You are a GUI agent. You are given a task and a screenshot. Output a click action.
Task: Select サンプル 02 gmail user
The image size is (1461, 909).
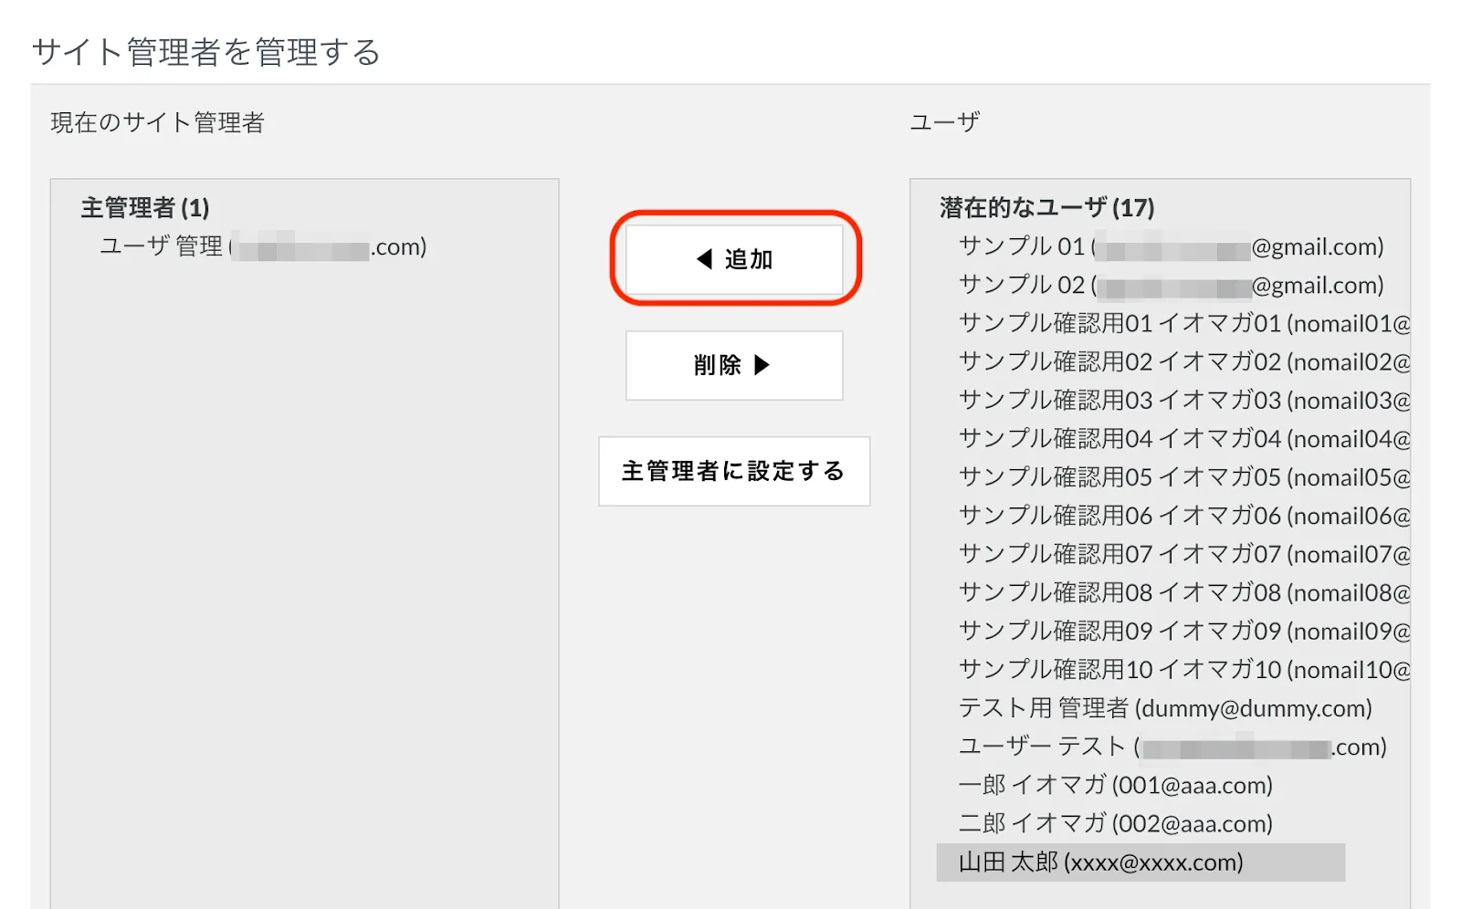1171,285
